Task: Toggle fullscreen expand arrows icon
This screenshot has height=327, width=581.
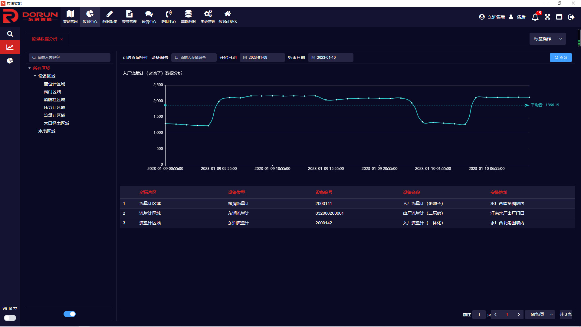Action: pyautogui.click(x=547, y=17)
